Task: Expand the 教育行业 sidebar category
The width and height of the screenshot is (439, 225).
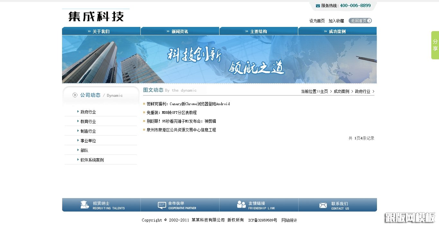Action: (x=88, y=121)
